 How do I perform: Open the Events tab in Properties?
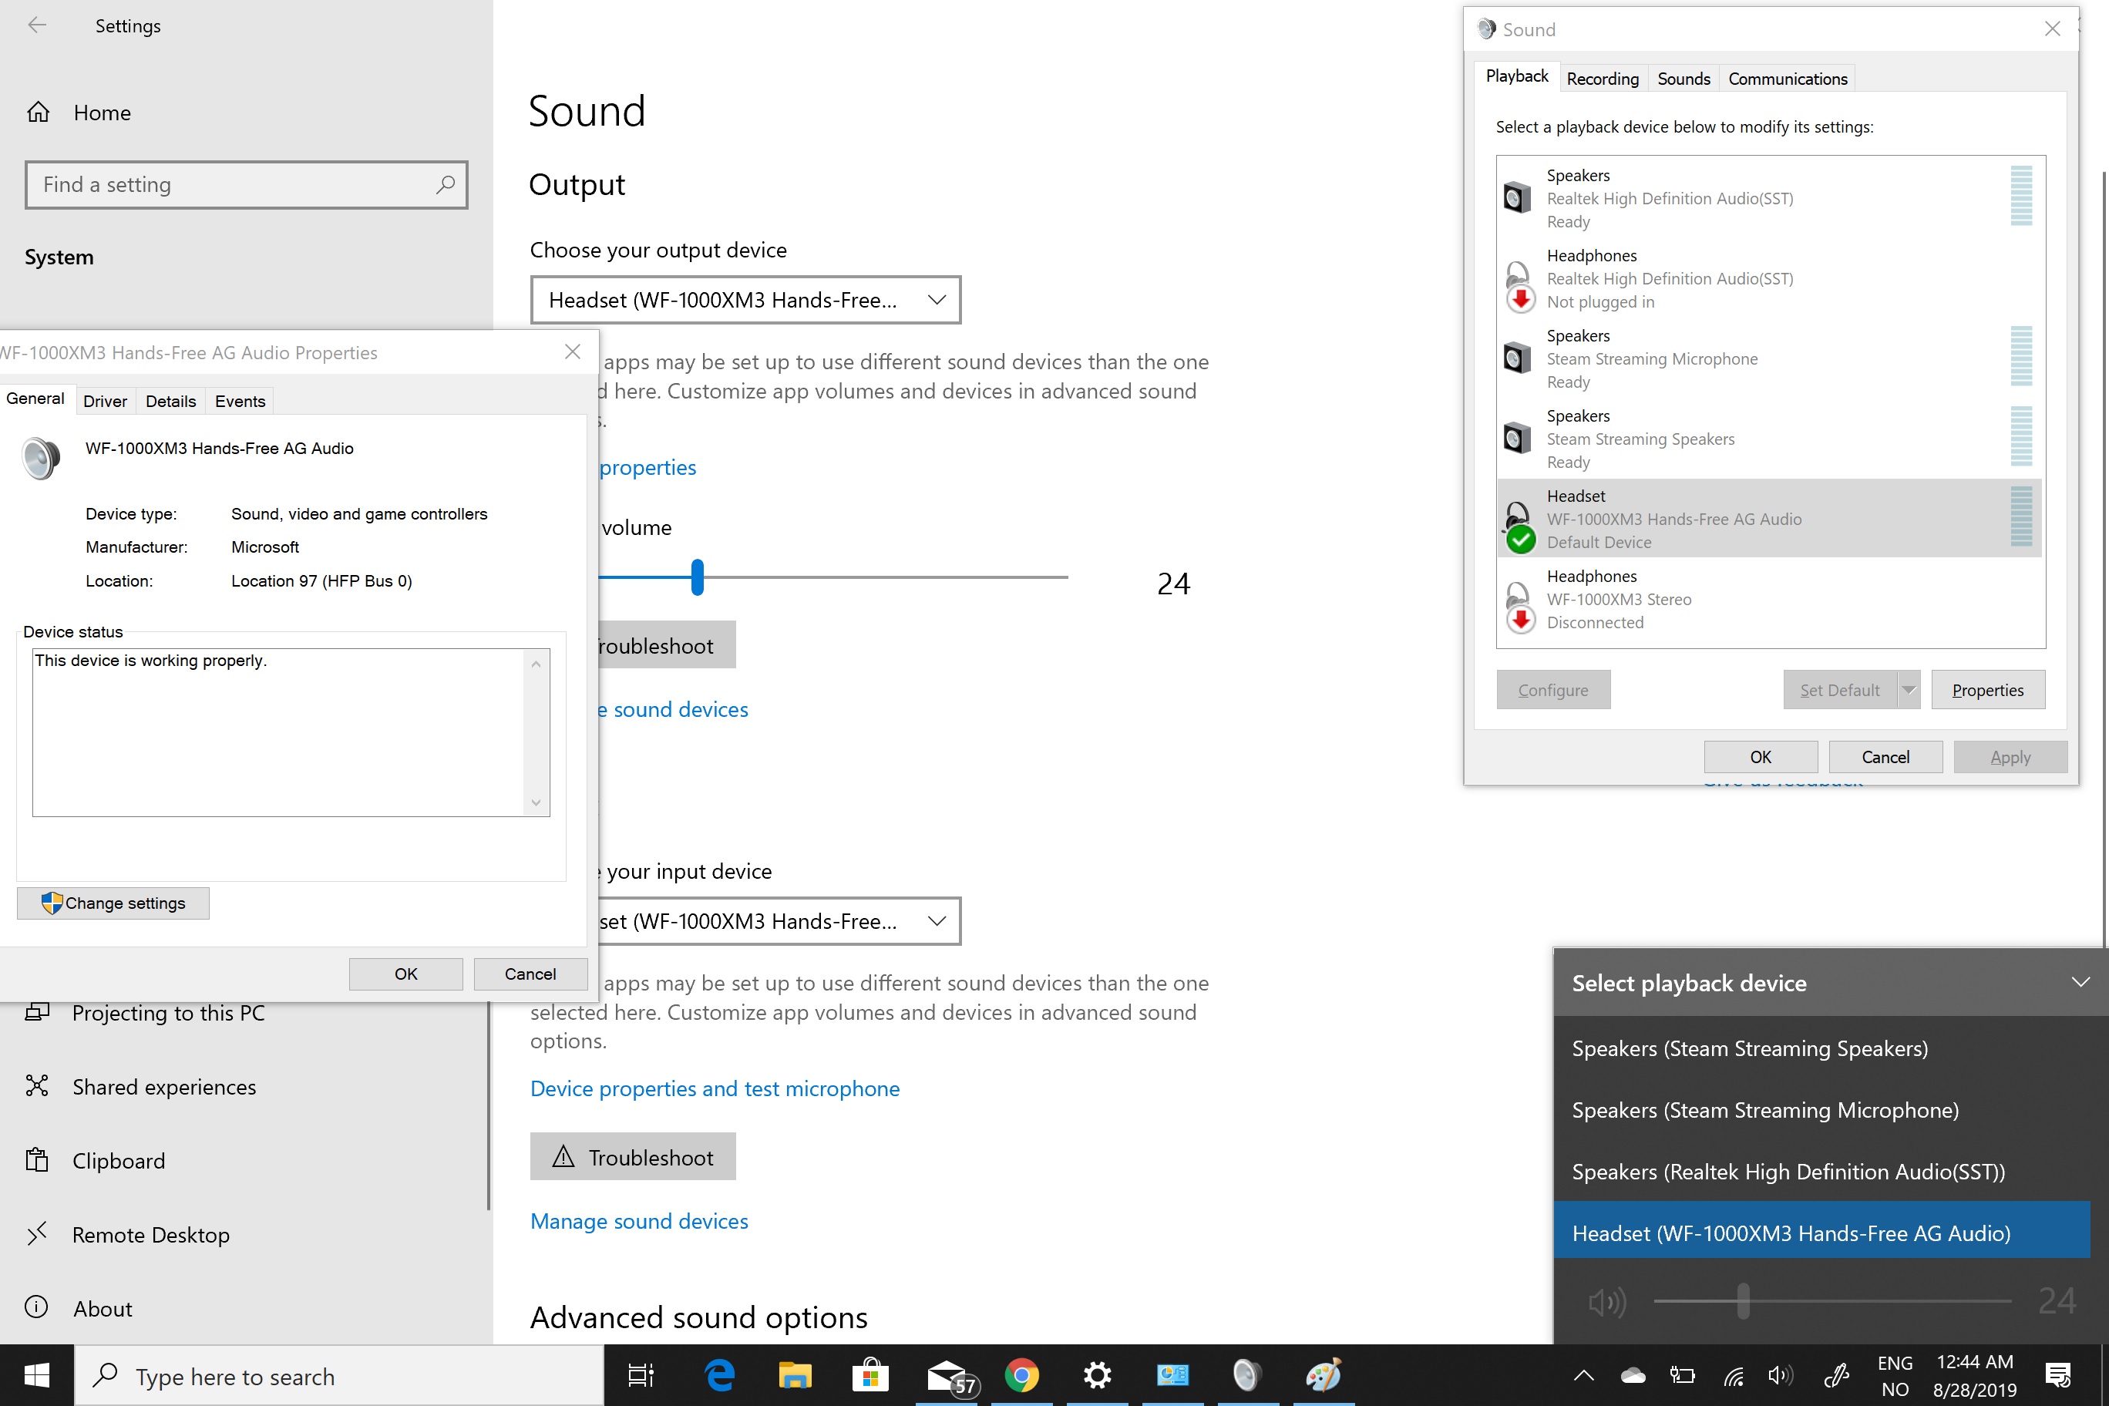point(240,401)
